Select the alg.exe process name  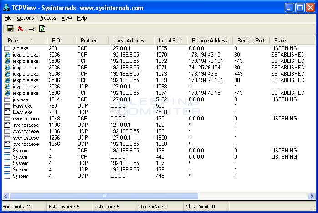click(x=21, y=48)
